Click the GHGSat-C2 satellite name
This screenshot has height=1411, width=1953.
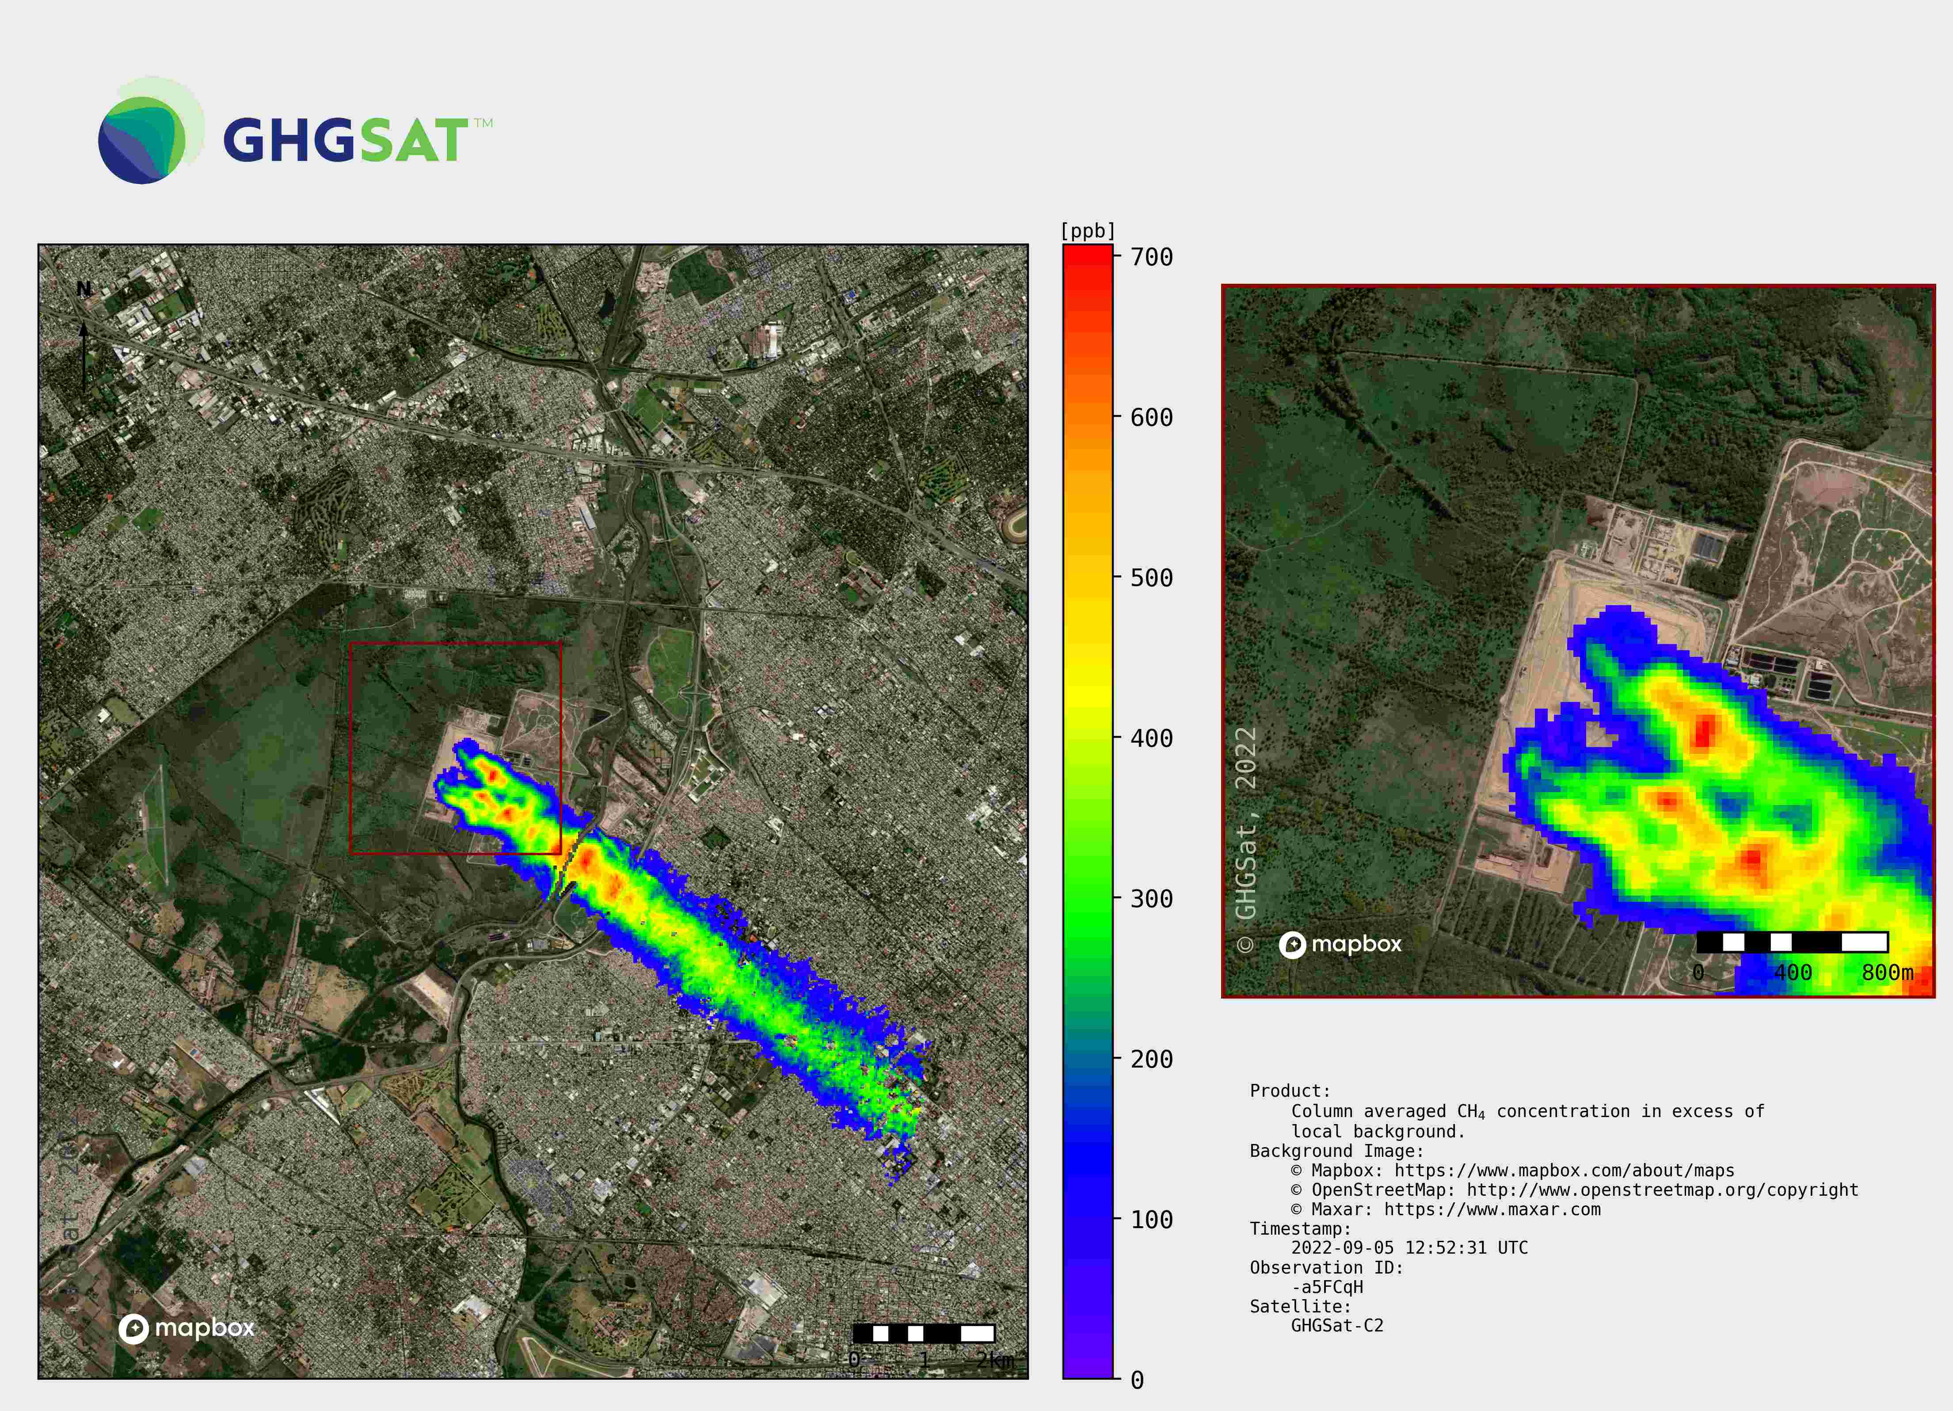pyautogui.click(x=1336, y=1326)
